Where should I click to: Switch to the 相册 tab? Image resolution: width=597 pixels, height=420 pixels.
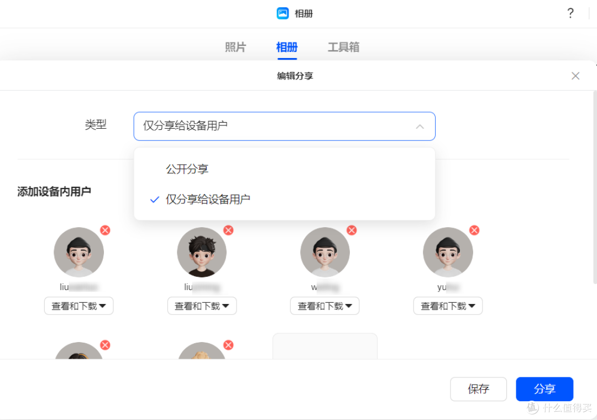pyautogui.click(x=287, y=47)
